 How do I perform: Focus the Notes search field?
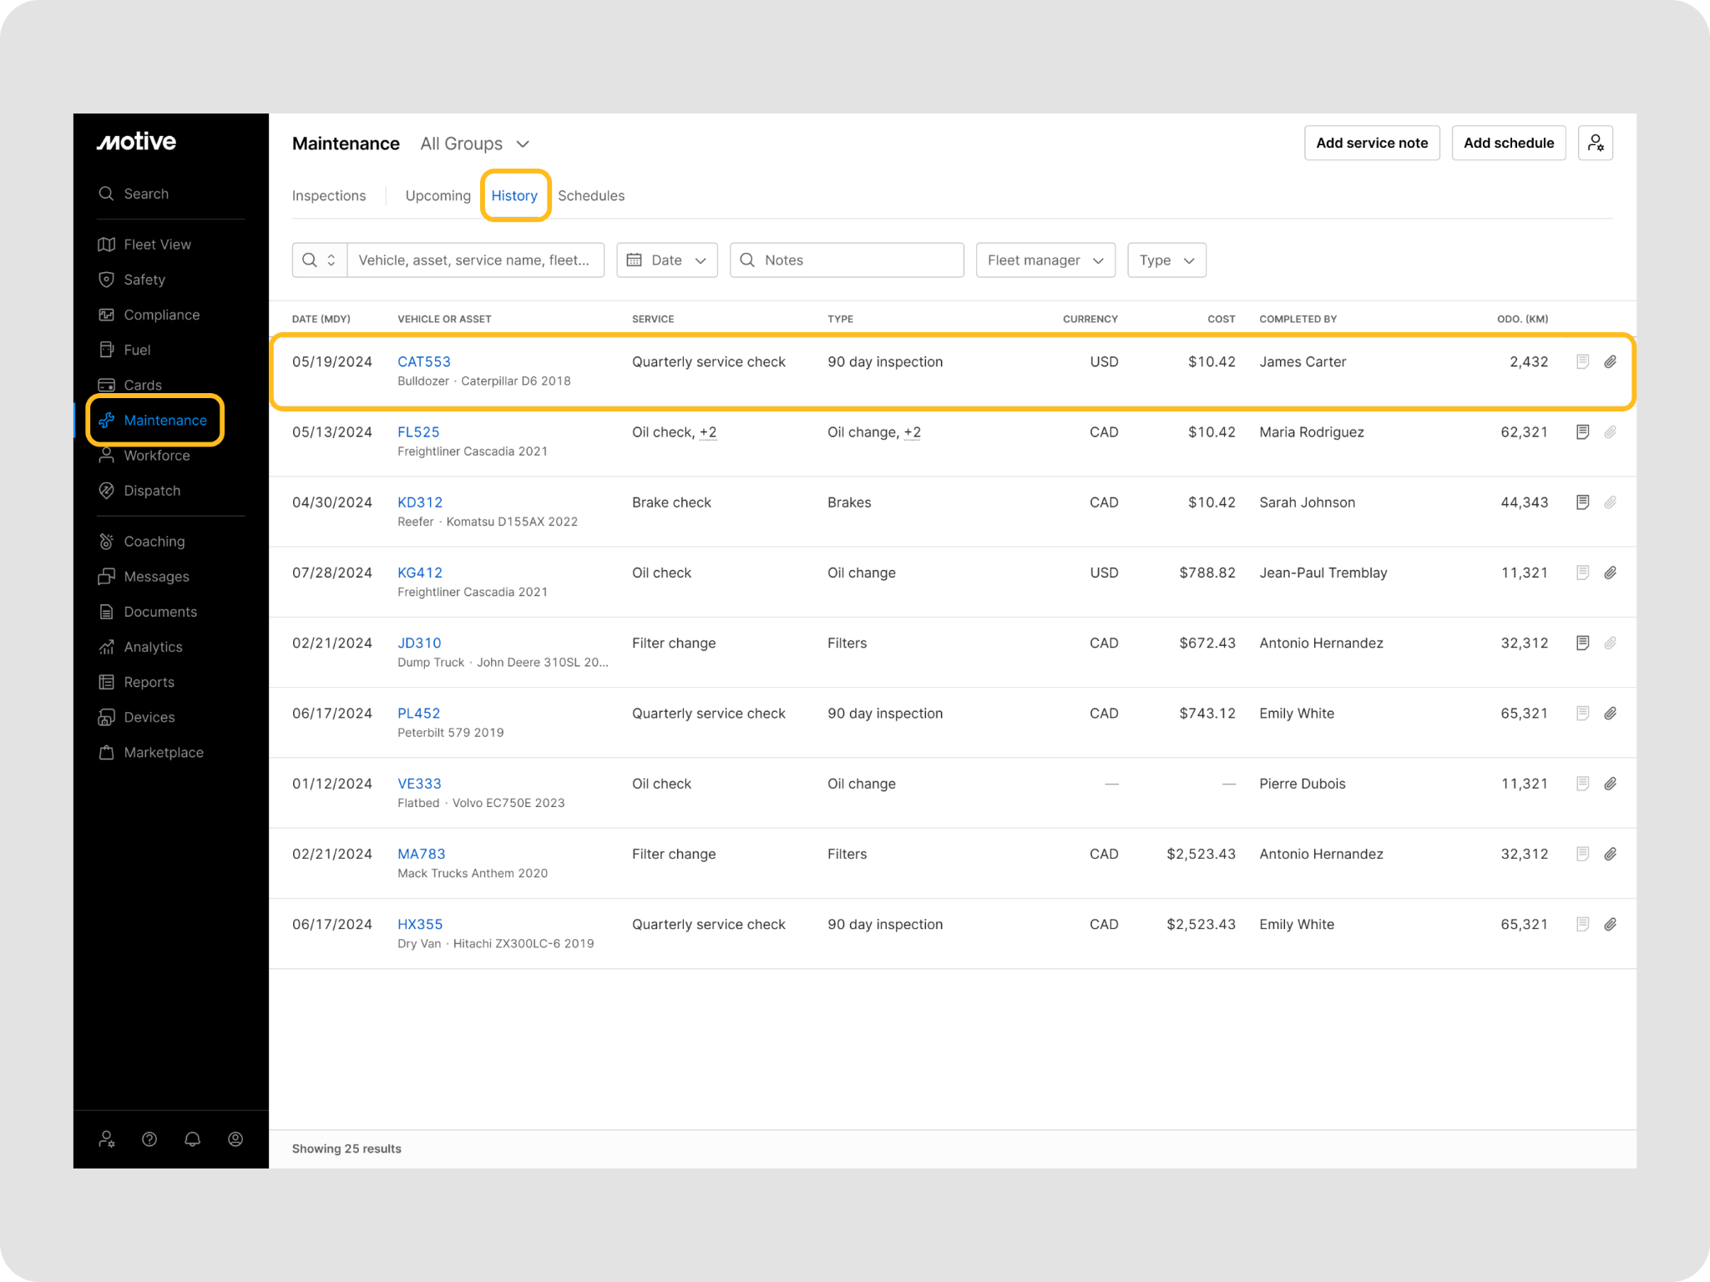coord(847,260)
